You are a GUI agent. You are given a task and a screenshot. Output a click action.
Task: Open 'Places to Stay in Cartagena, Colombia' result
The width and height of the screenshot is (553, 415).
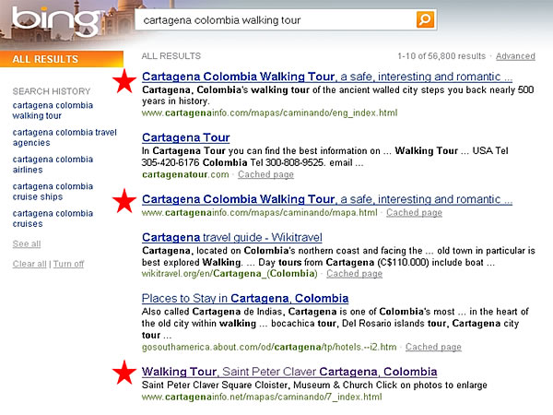[x=245, y=299]
